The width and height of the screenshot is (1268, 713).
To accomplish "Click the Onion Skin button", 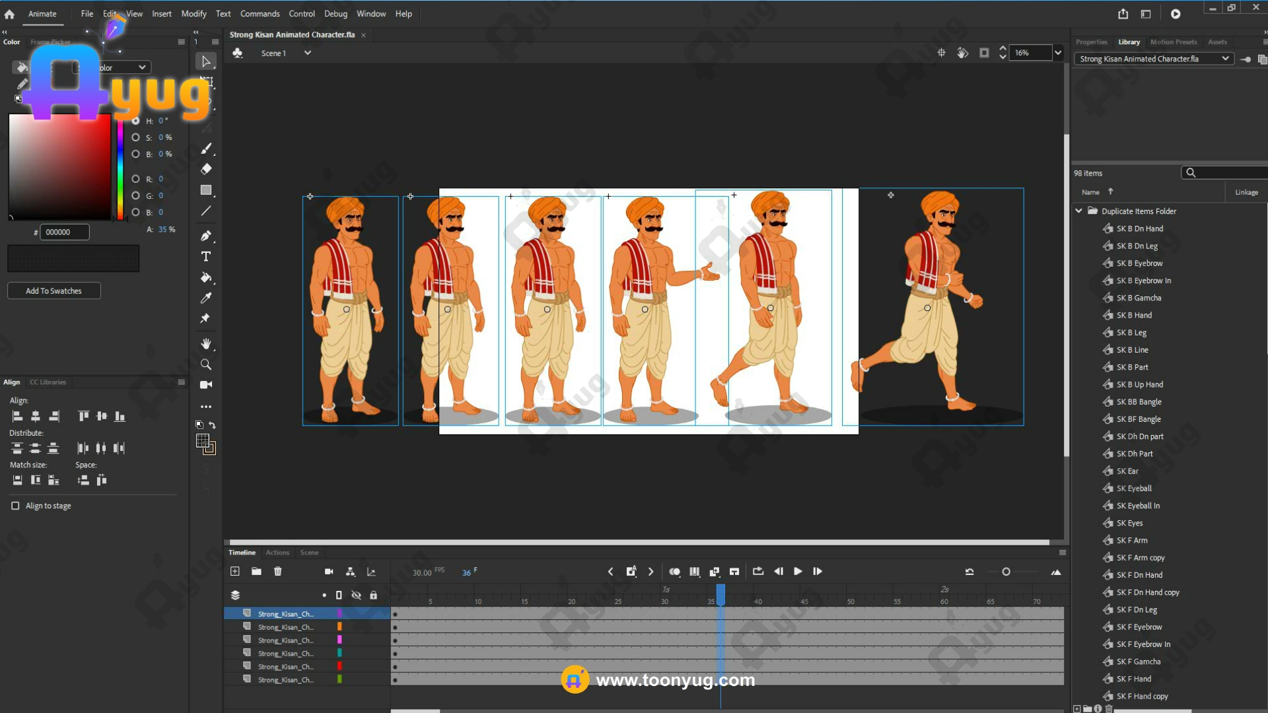I will click(674, 572).
